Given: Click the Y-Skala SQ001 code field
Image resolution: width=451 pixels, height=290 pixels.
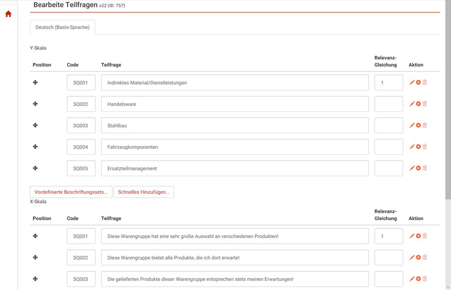Looking at the screenshot, I should coord(81,82).
